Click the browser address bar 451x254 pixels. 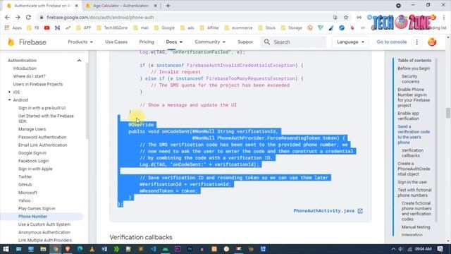tap(184, 17)
